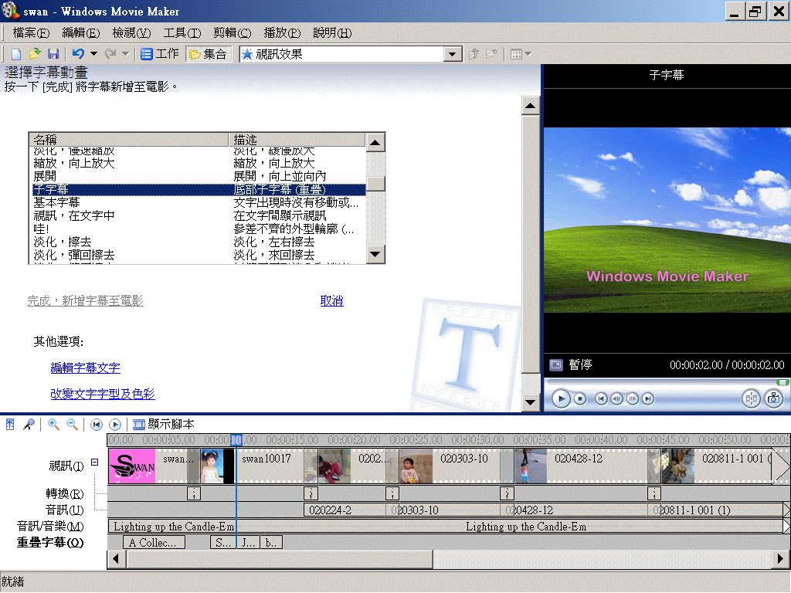Take a picture with the camera icon
Screen dimensions: 791x593
773,398
